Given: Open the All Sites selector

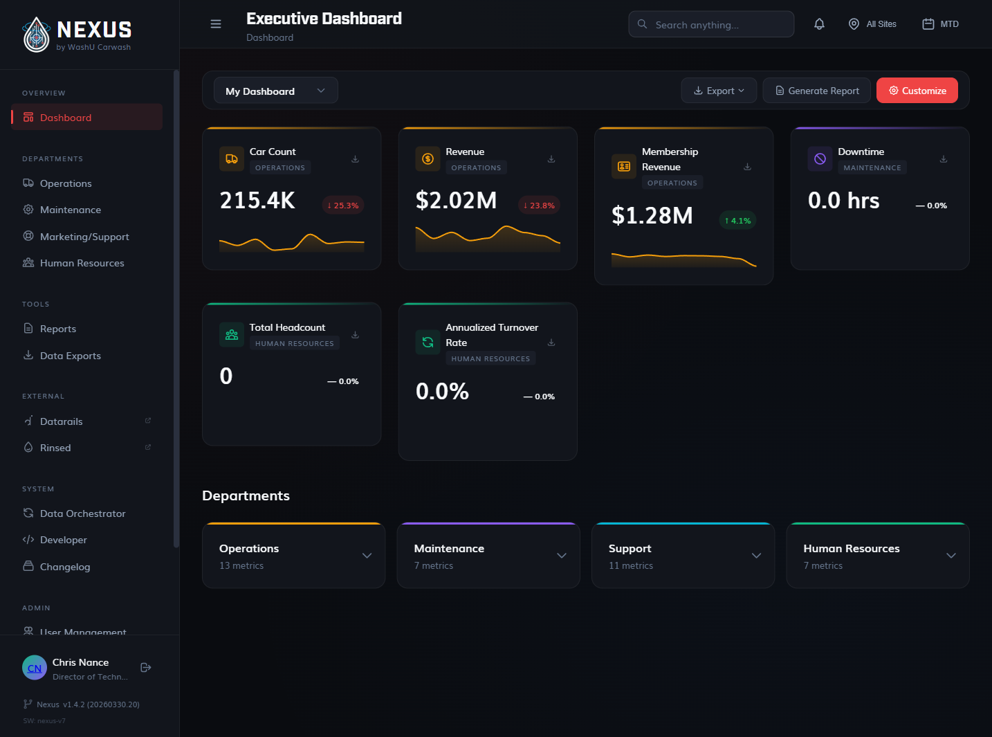Looking at the screenshot, I should (872, 24).
